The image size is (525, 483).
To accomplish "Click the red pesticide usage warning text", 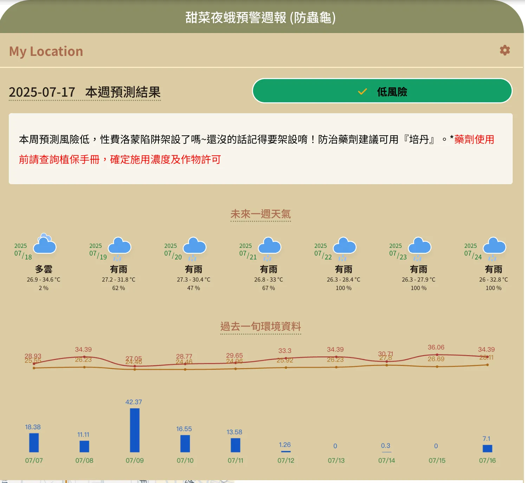I will point(119,160).
